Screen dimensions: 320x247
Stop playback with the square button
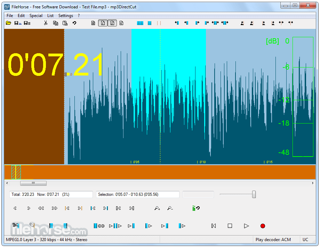click(x=230, y=226)
